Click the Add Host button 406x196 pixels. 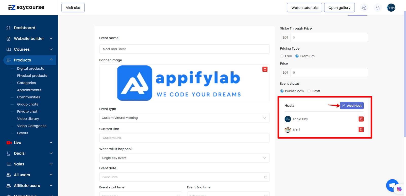pyautogui.click(x=352, y=106)
